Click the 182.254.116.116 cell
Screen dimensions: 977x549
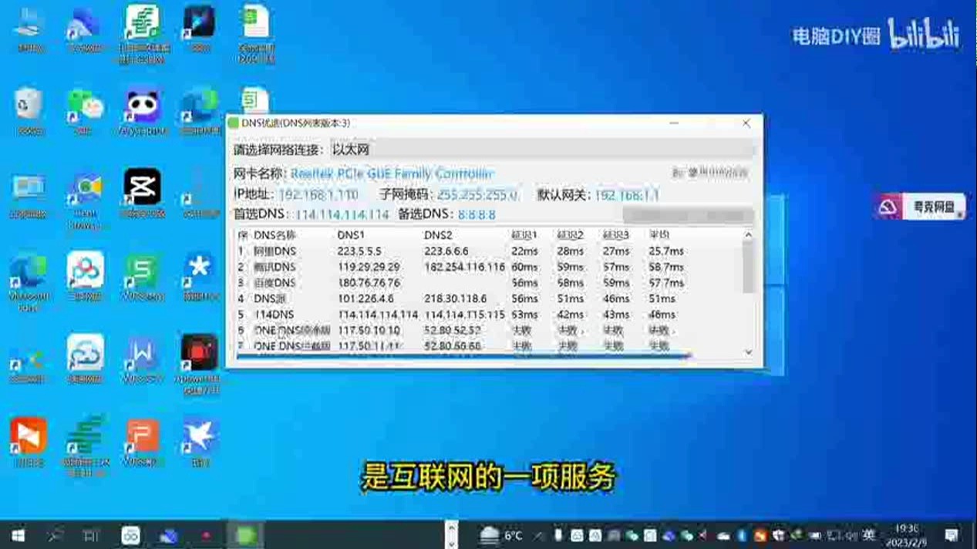coord(464,267)
